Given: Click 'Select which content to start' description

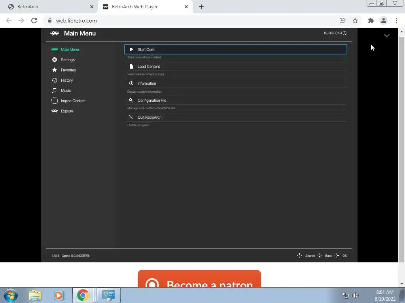Looking at the screenshot, I should click(146, 74).
